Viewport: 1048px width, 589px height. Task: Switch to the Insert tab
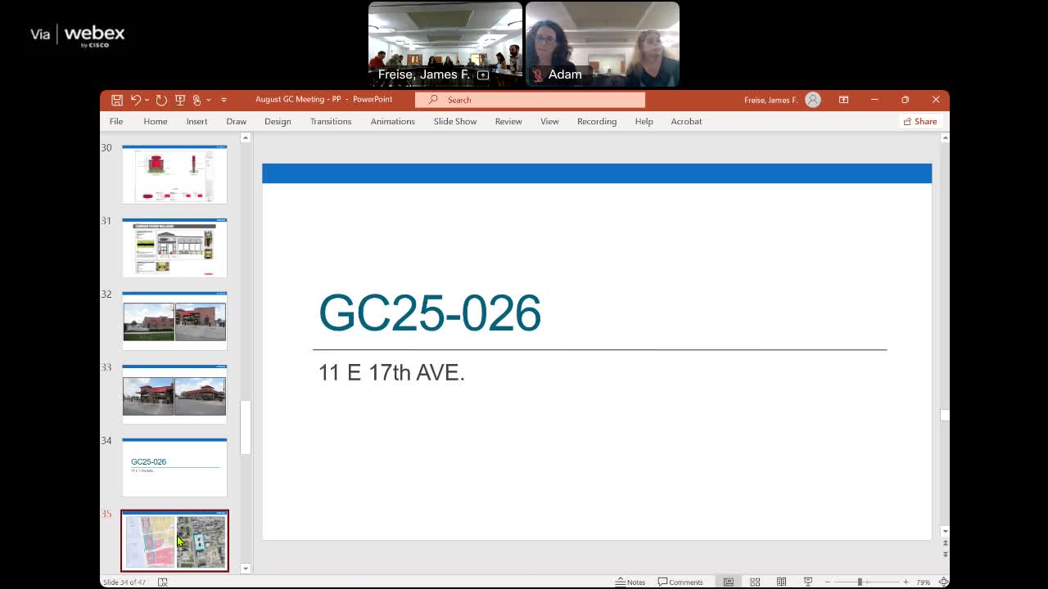click(196, 121)
